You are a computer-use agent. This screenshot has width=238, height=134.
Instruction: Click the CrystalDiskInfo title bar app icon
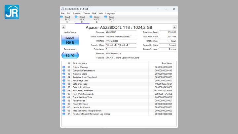(x=63, y=9)
